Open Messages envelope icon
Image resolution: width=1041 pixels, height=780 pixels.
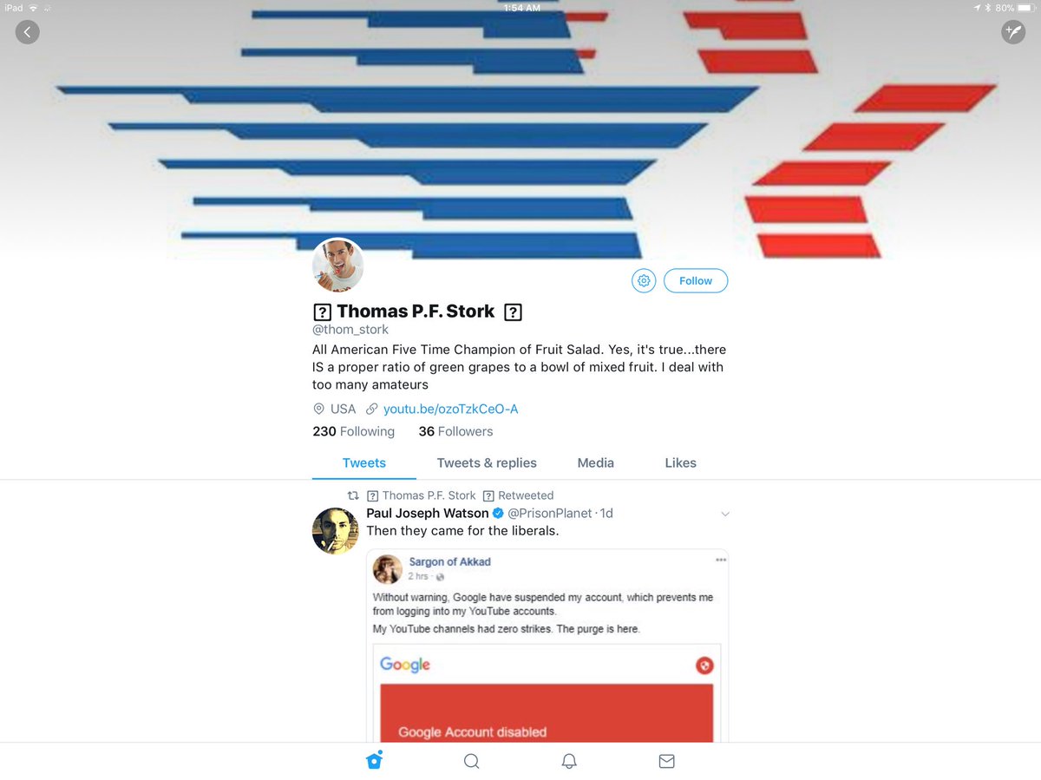click(x=666, y=761)
